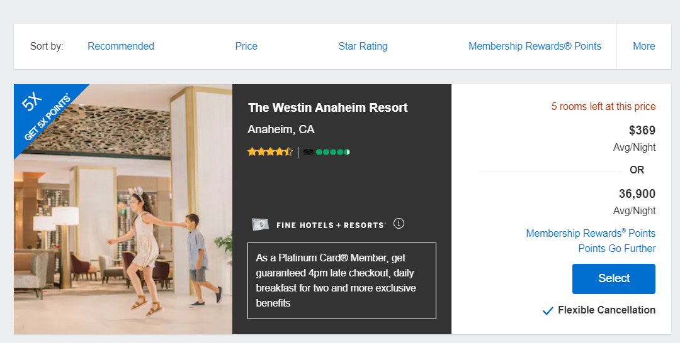Open Membership Rewards Points link

pos(591,233)
